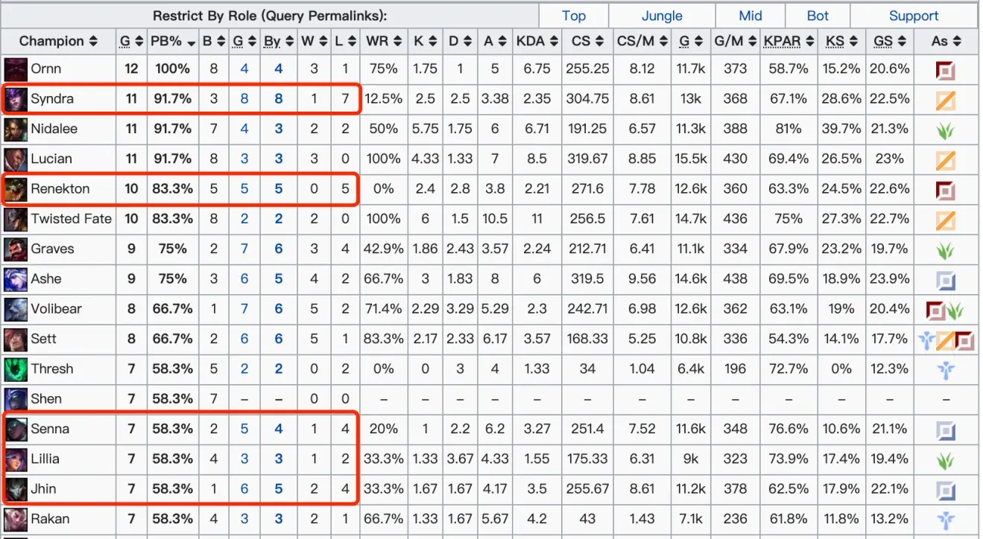Click Syndra's champion portrait icon
The image size is (983, 539).
click(x=16, y=99)
